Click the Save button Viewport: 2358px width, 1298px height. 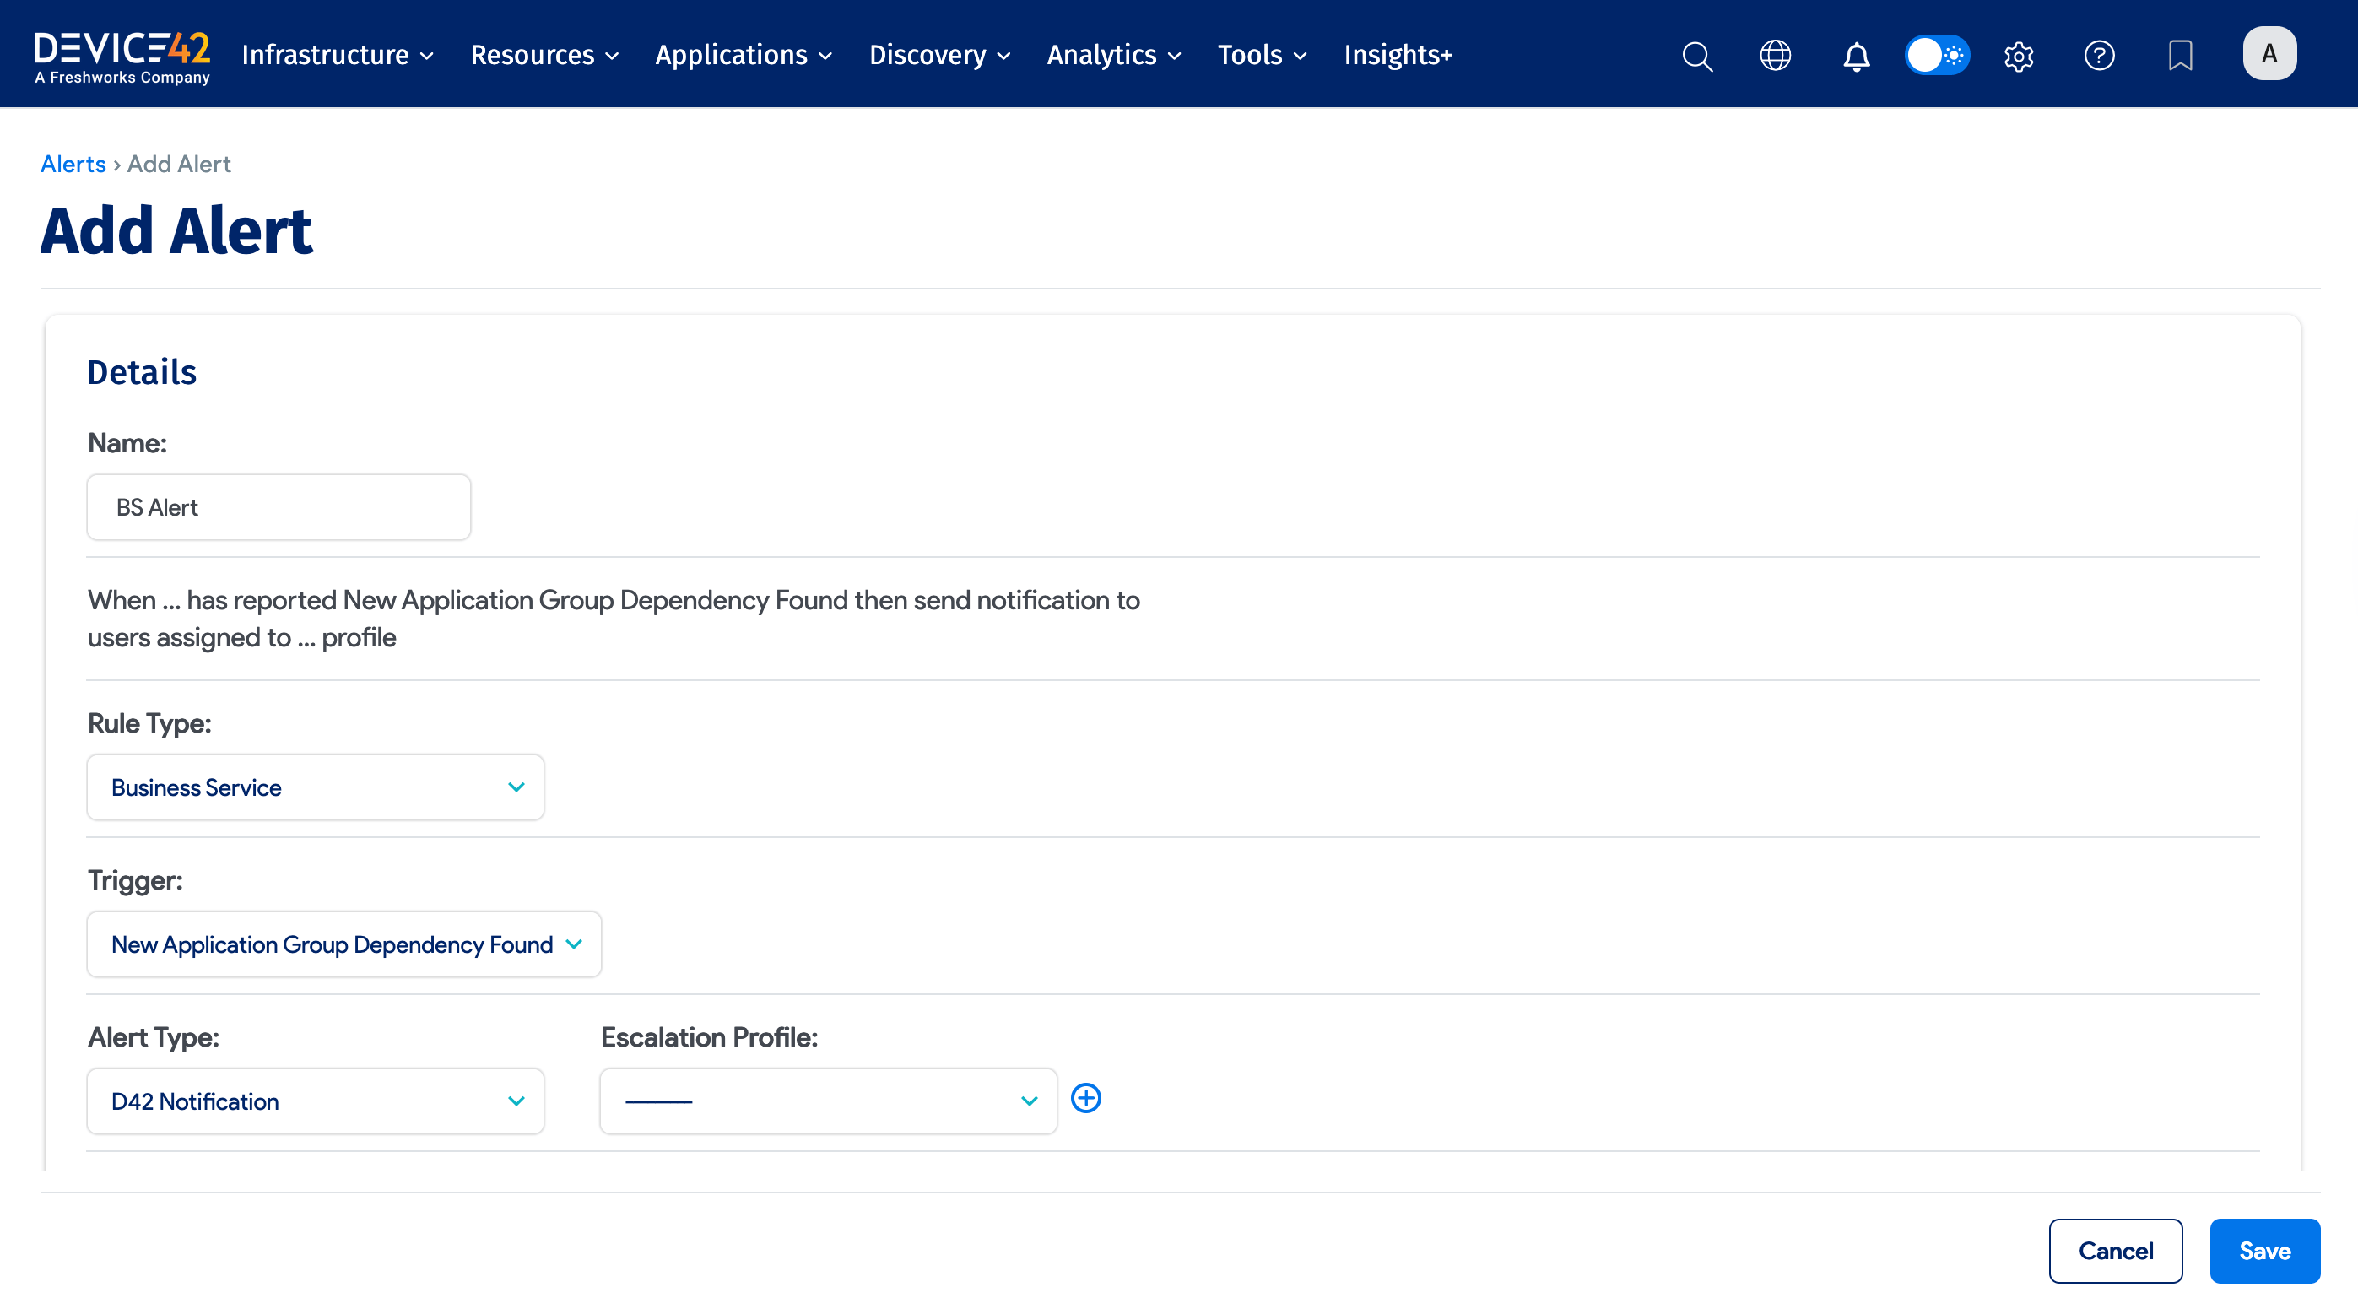[2263, 1250]
